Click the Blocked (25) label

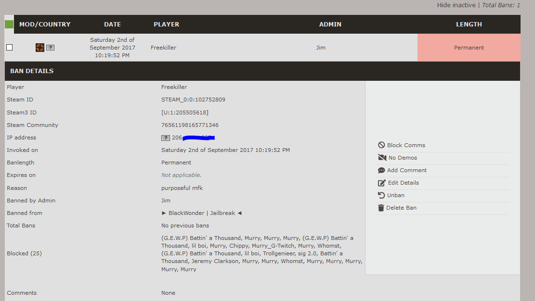pos(24,253)
